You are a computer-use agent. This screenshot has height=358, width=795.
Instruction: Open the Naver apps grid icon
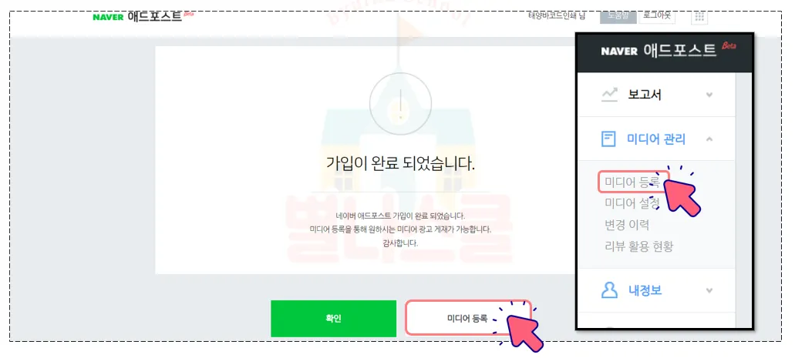[x=699, y=17]
